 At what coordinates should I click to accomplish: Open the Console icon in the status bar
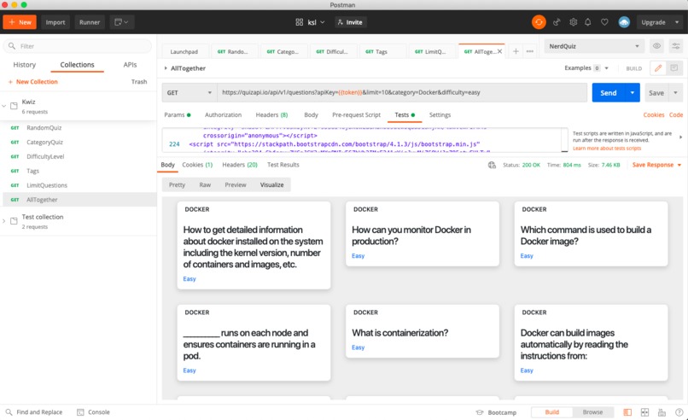pyautogui.click(x=80, y=412)
